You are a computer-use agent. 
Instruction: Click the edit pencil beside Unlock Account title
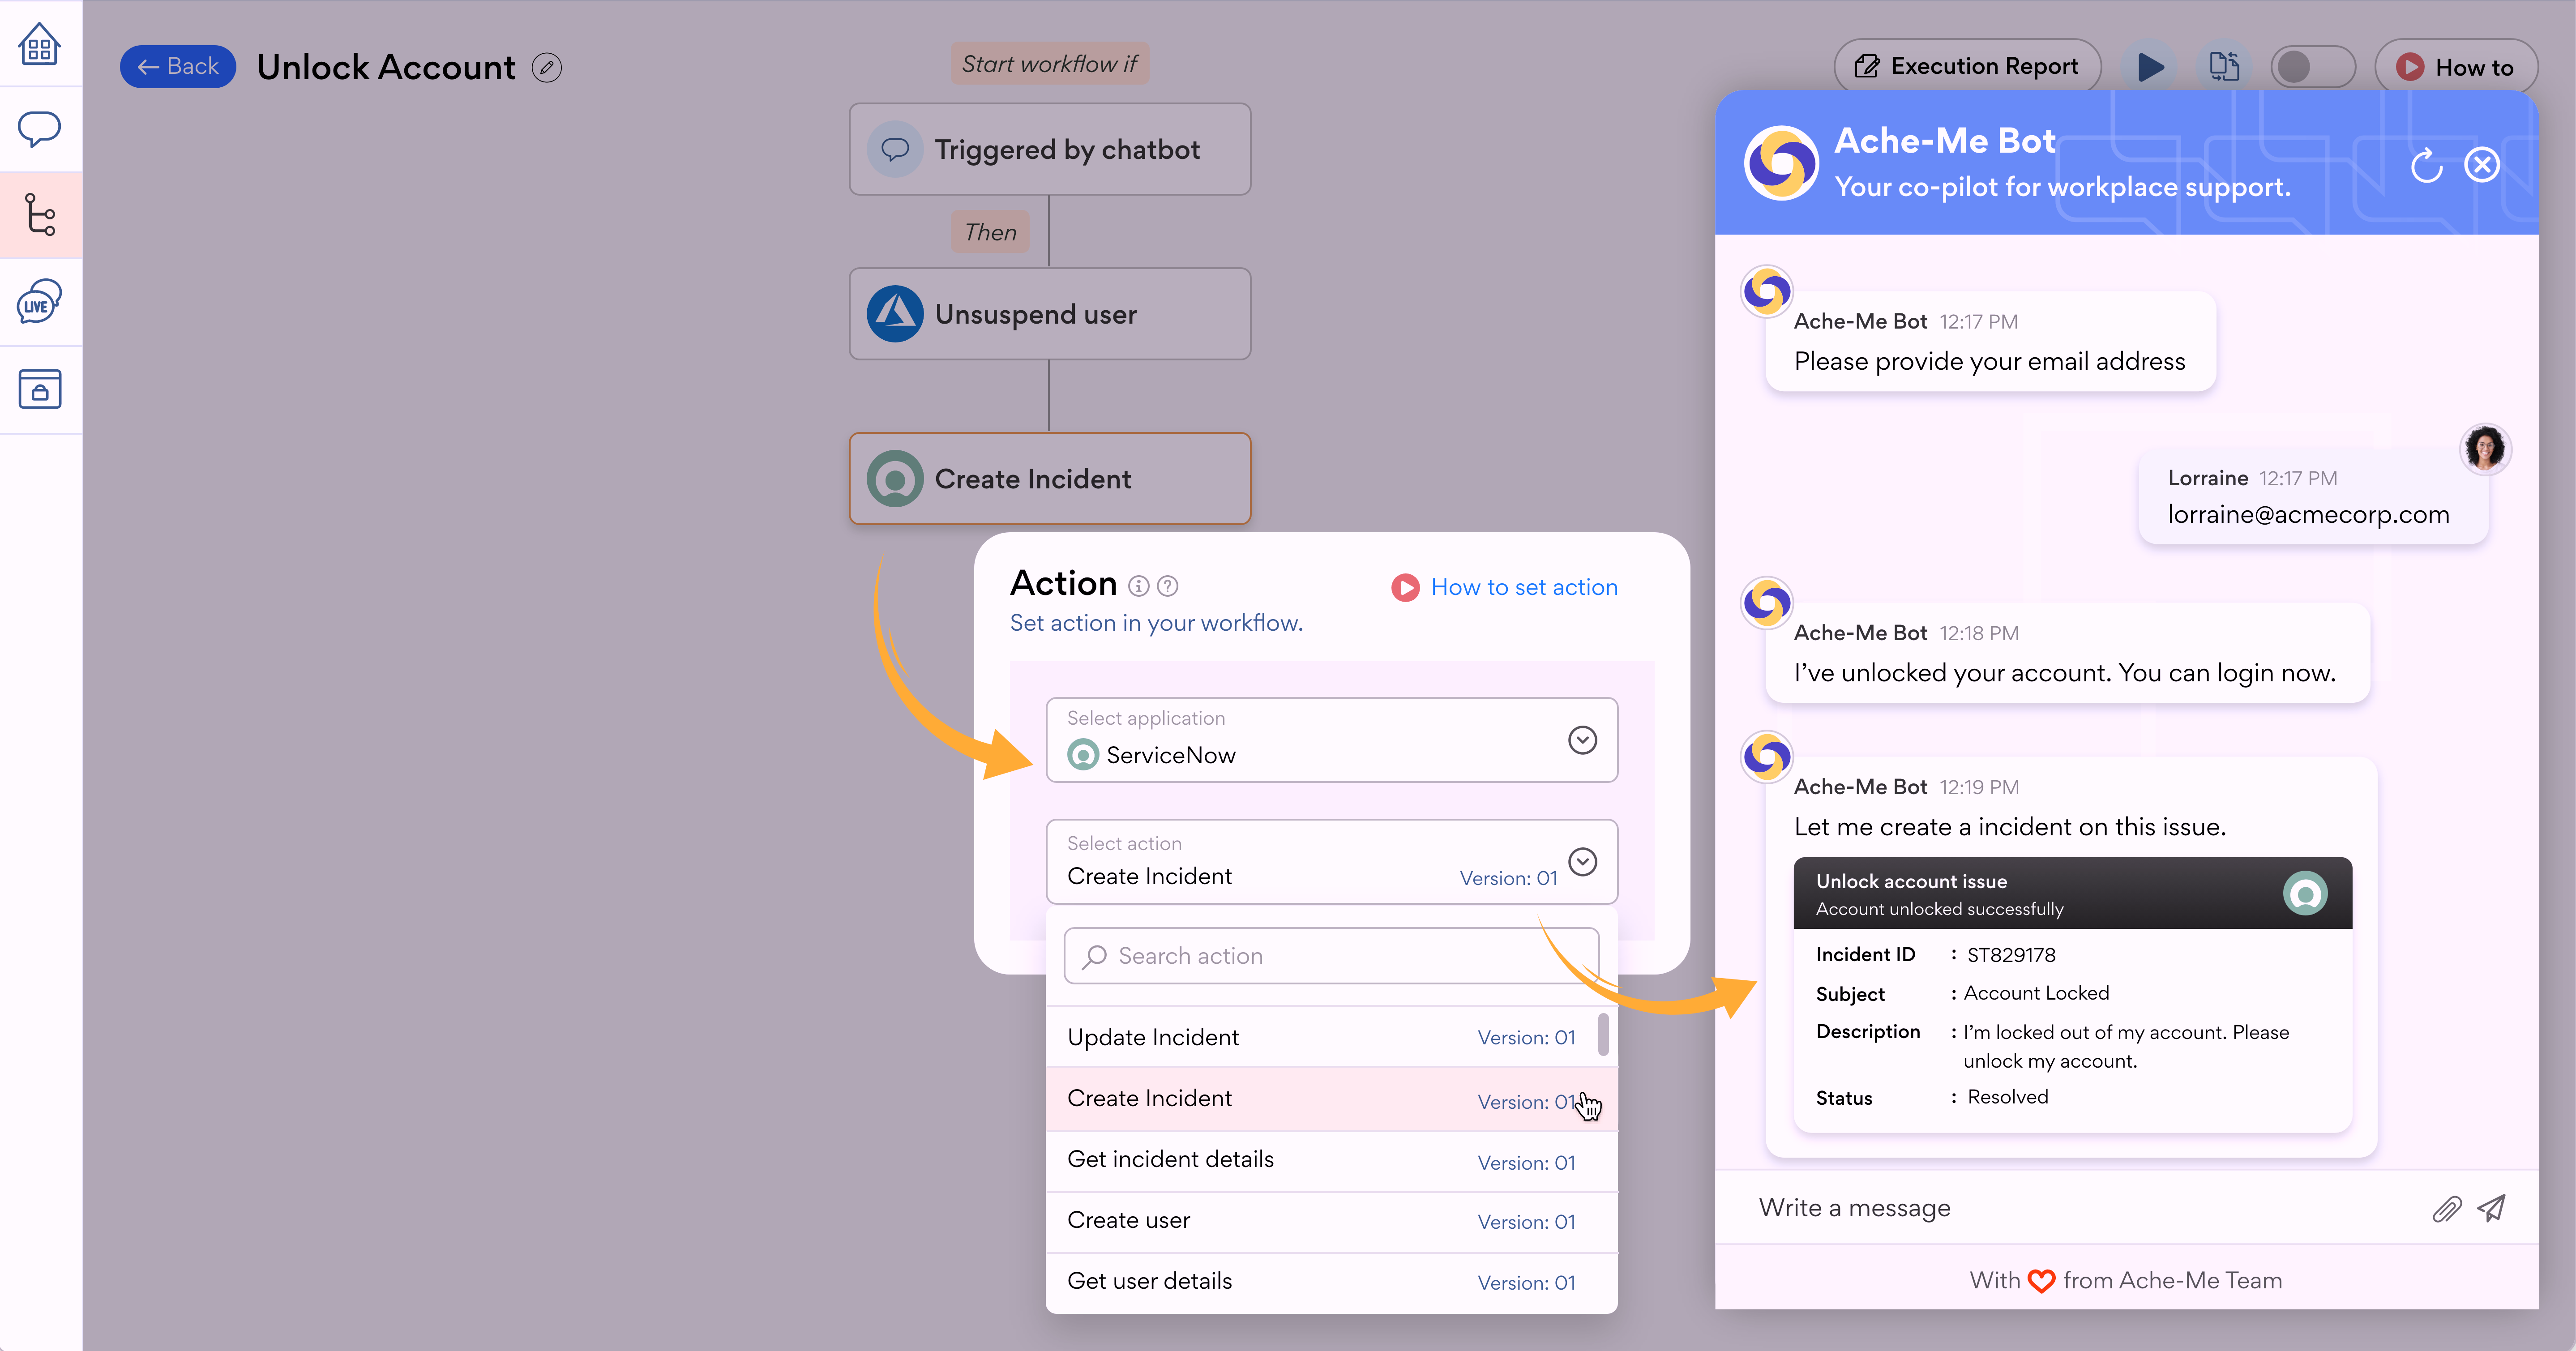(546, 67)
